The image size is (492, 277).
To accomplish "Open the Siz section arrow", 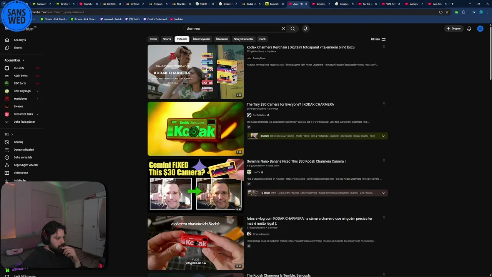I will pos(12,134).
